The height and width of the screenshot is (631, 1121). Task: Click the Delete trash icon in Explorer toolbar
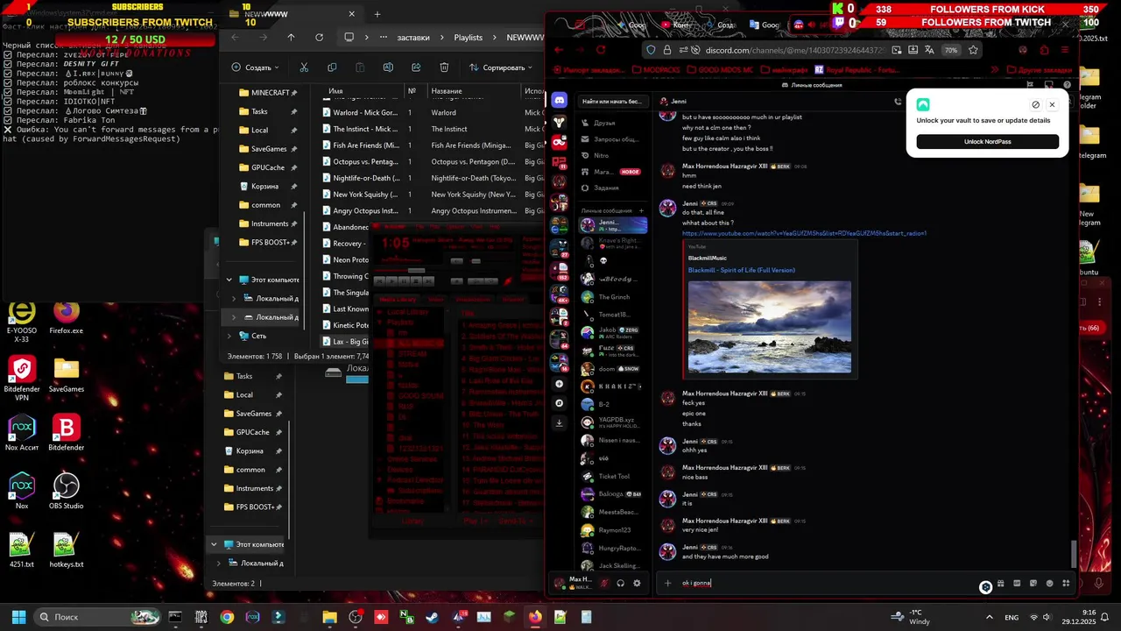[x=444, y=67]
